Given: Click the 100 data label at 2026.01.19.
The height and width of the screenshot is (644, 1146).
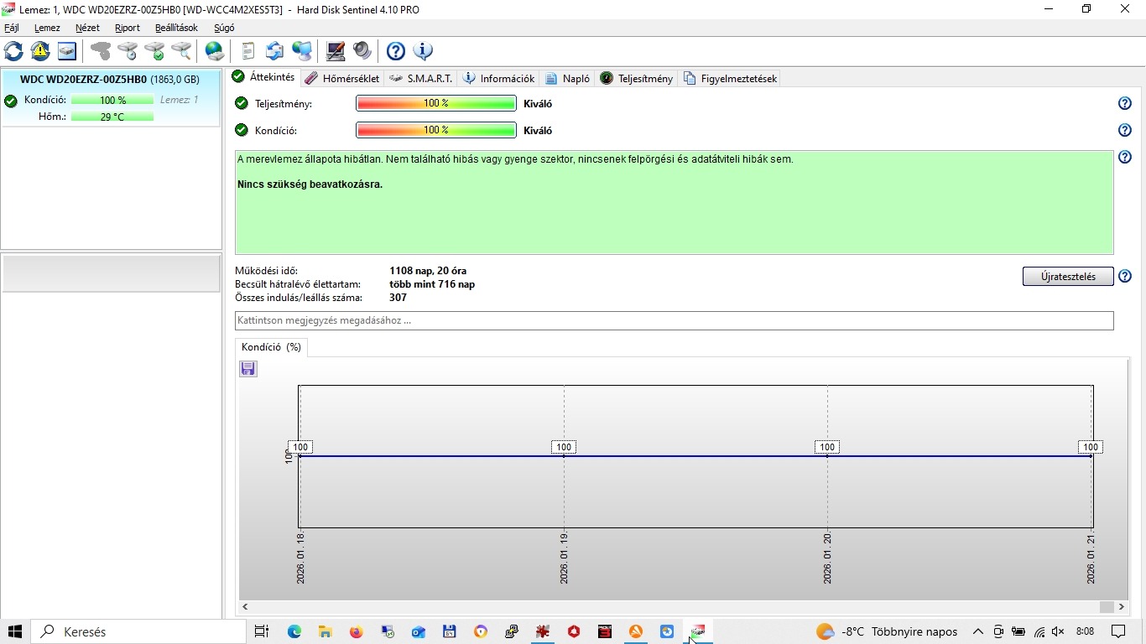Looking at the screenshot, I should pos(564,447).
